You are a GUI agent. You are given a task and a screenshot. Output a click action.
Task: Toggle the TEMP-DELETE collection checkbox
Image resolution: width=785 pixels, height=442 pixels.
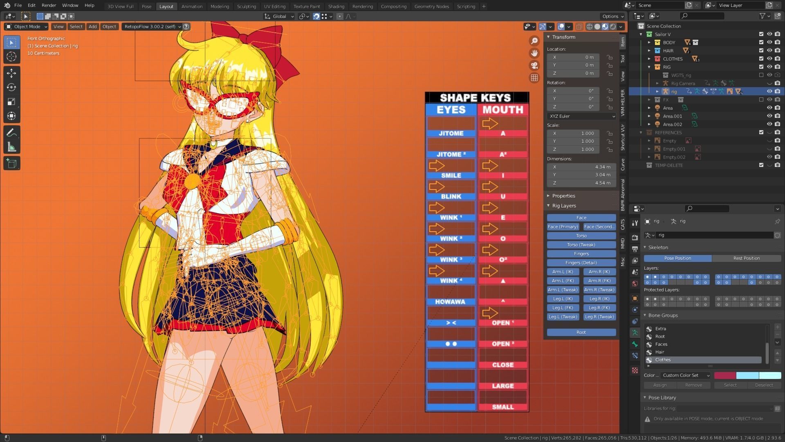click(761, 165)
